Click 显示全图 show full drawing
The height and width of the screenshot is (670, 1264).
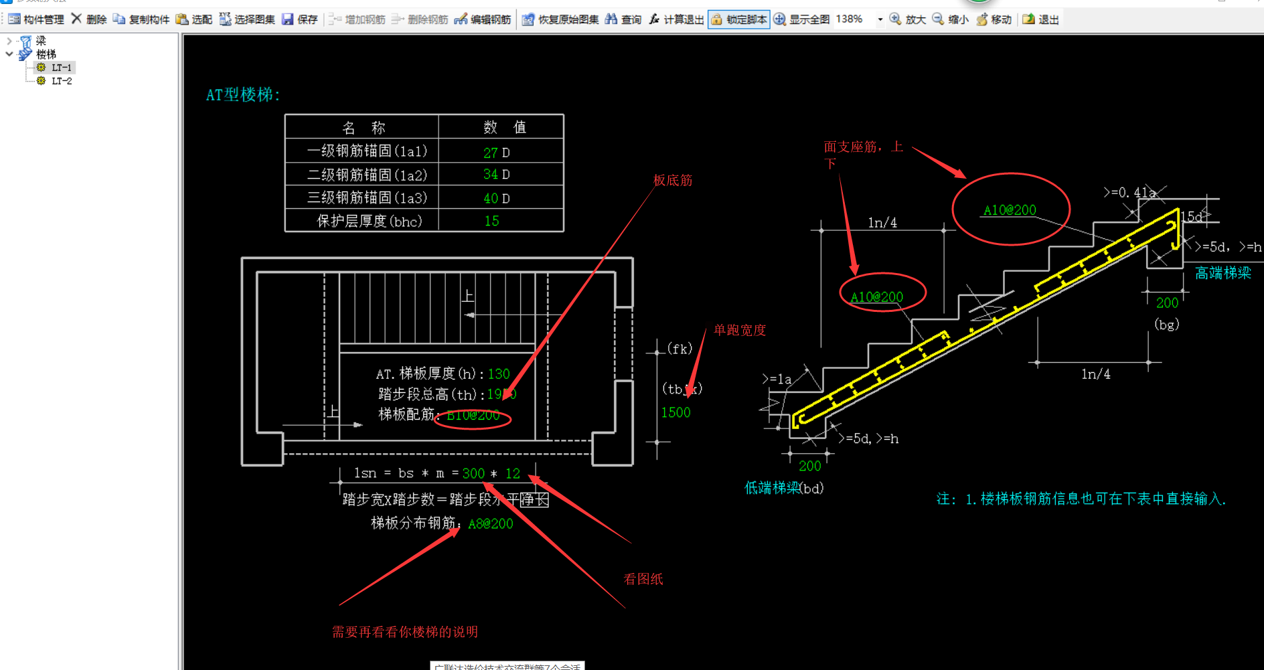pos(802,19)
